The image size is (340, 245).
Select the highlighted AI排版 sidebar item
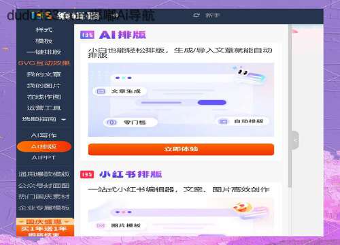[44, 146]
